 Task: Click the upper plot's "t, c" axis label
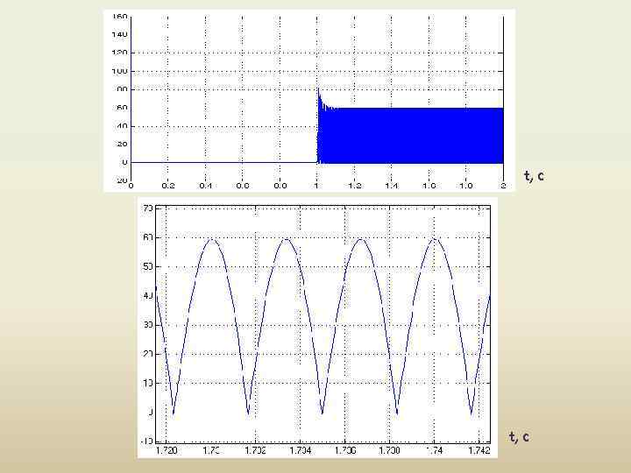[x=534, y=176]
